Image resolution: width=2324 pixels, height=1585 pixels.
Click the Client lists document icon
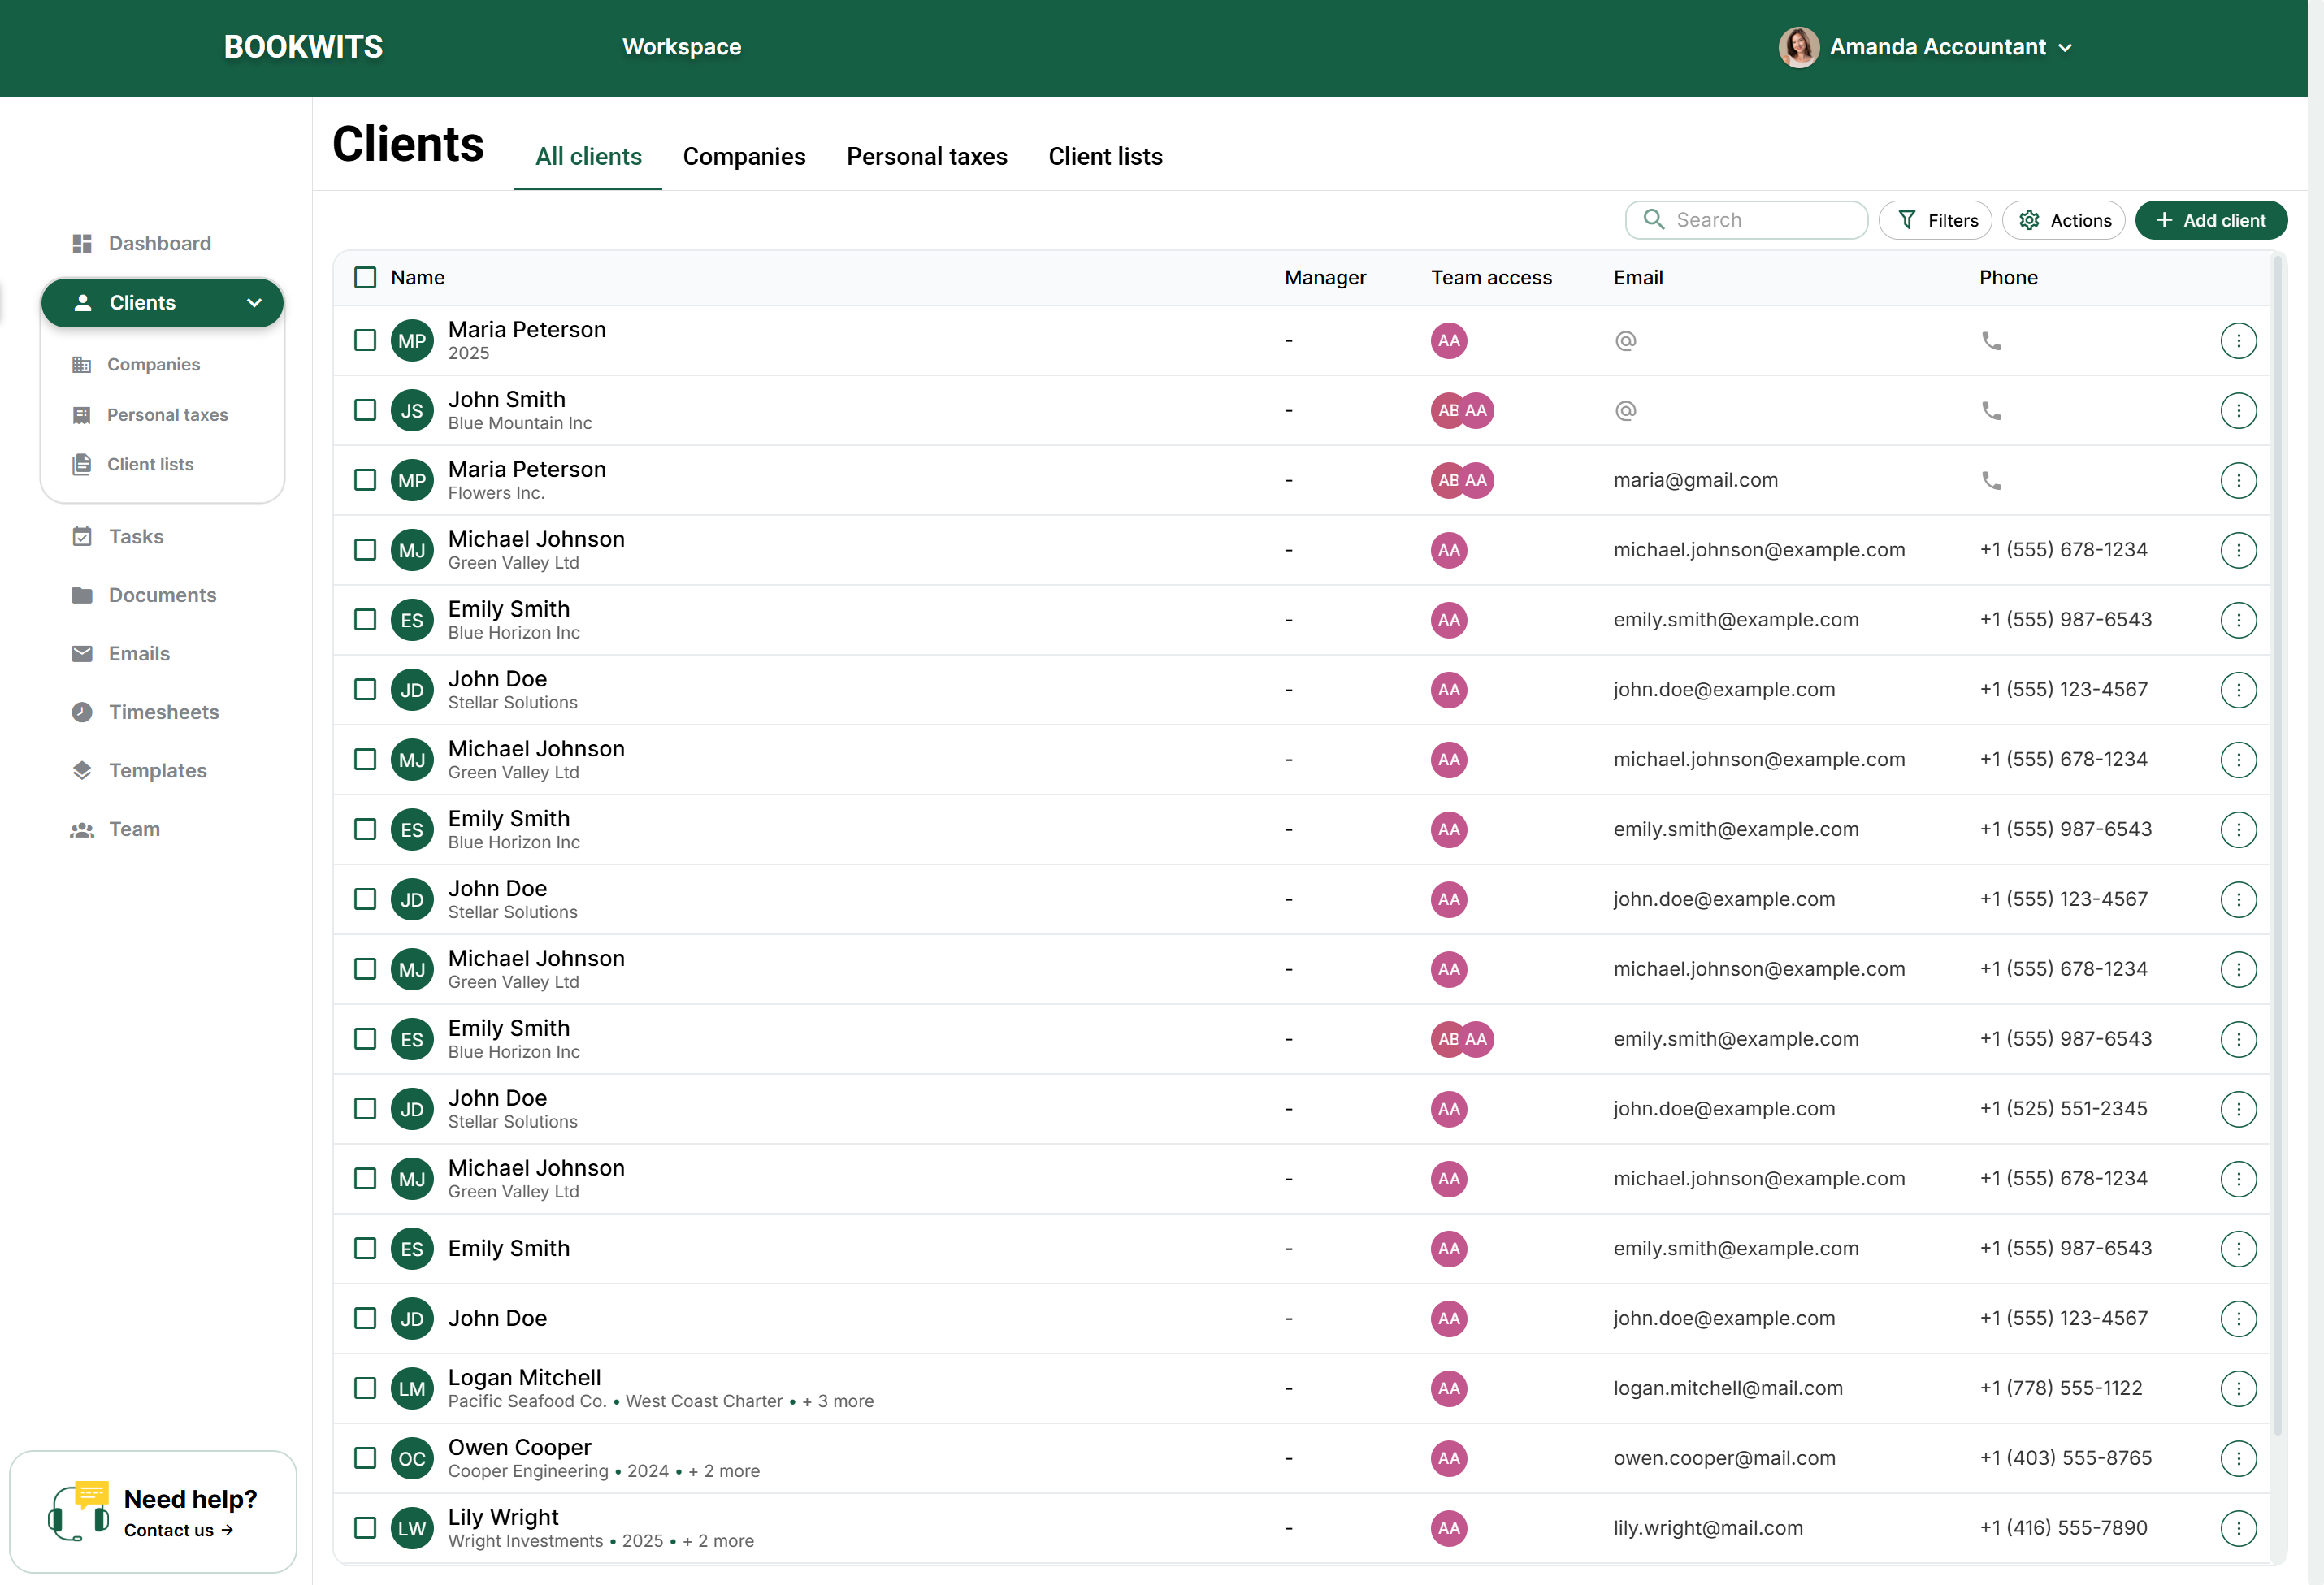tap(82, 464)
